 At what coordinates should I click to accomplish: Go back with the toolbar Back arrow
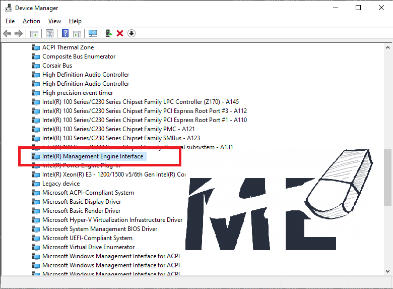click(7, 33)
